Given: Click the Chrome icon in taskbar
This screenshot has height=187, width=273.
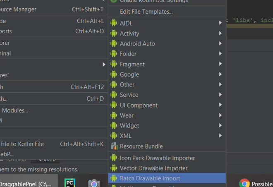Looking at the screenshot, I should pyautogui.click(x=244, y=183).
